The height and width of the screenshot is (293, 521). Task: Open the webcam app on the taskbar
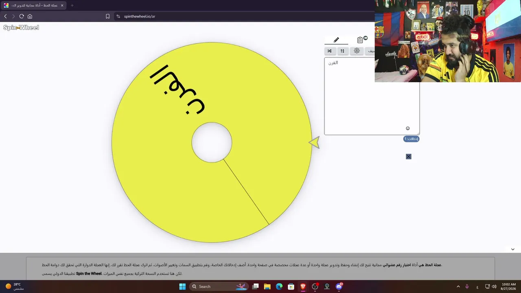click(327, 286)
